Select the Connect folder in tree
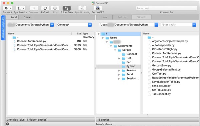This screenshot has height=126, width=200. [x=132, y=54]
